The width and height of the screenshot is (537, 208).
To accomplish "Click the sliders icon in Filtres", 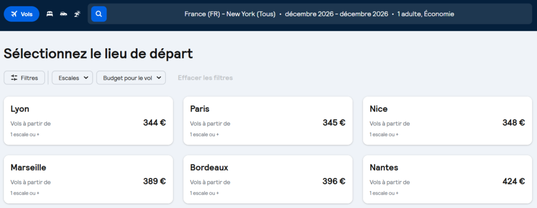I will [x=14, y=78].
